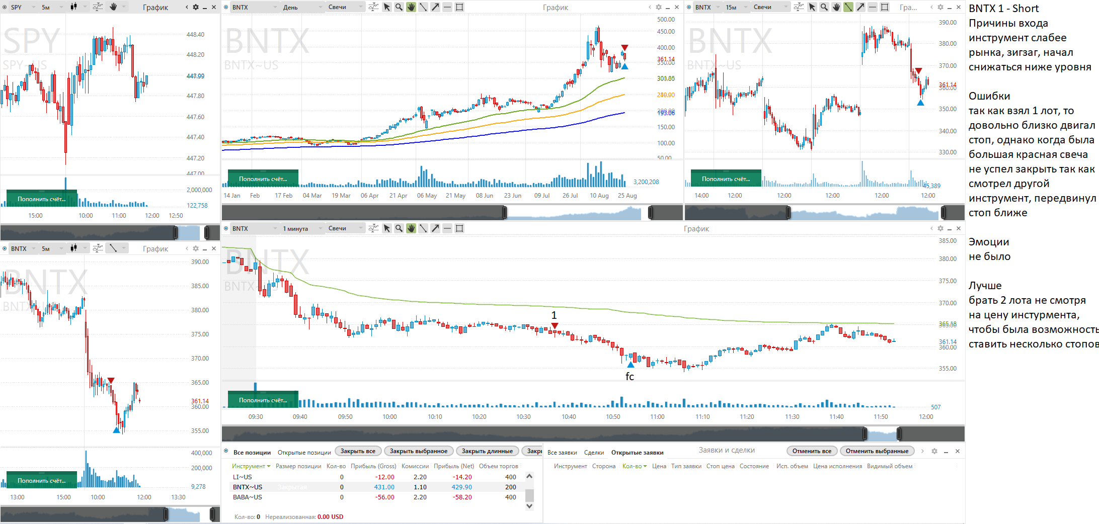Open the SPY symbol dropdown
1099x524 pixels.
coord(23,7)
